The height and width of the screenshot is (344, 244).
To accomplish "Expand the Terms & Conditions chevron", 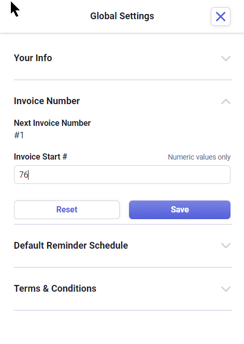I will (226, 289).
